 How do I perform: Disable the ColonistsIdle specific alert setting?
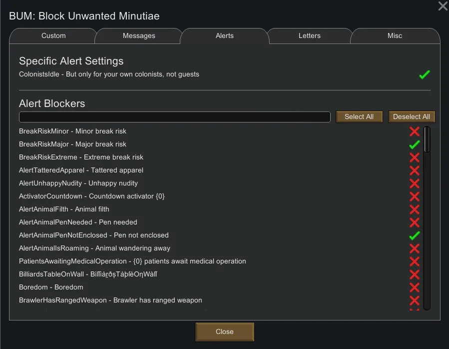click(424, 75)
